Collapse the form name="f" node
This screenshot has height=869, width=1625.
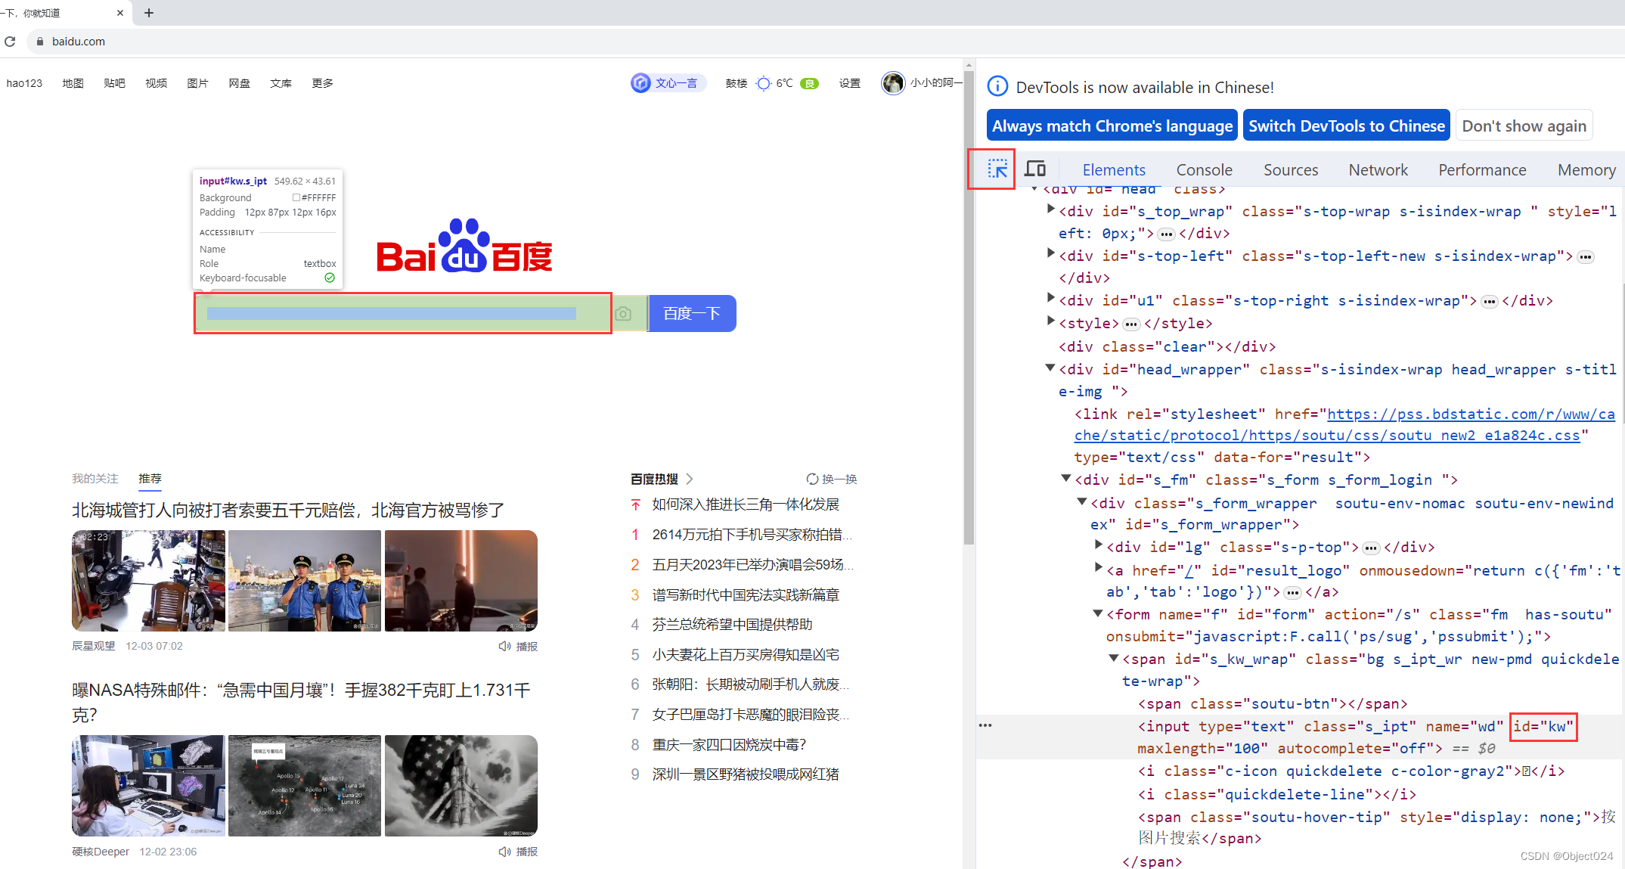[1098, 613]
